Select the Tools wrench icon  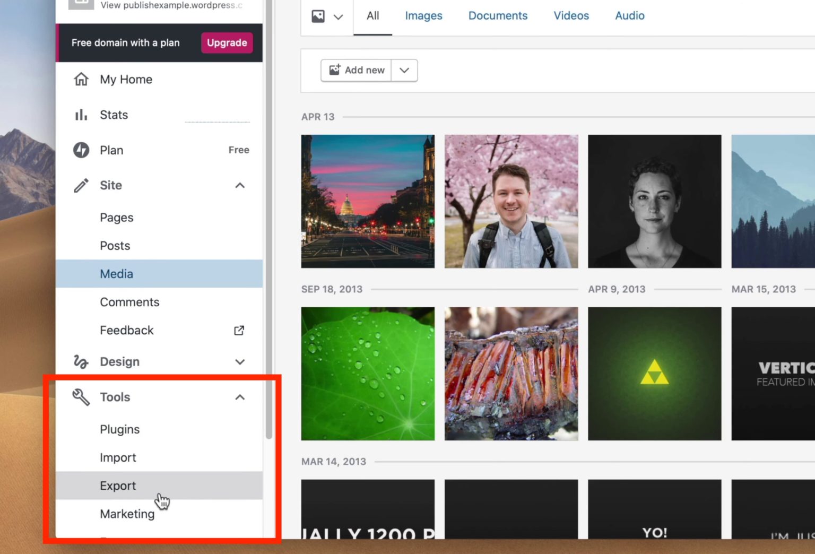click(81, 396)
